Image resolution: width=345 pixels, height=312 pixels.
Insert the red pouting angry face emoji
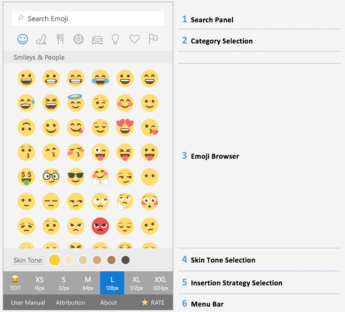(100, 226)
